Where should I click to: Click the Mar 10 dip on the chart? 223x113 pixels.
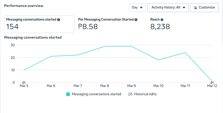(x=158, y=60)
